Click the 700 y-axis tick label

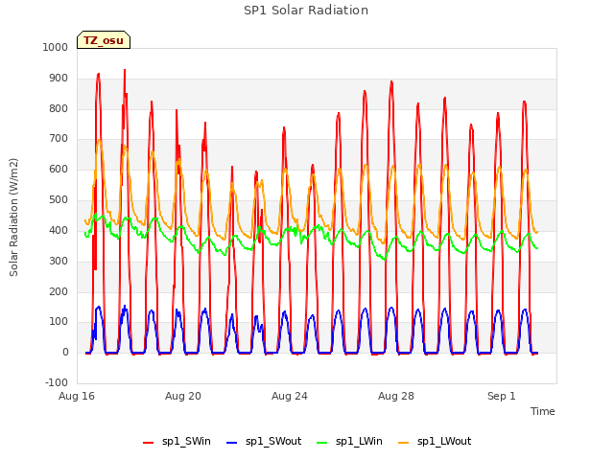pyautogui.click(x=59, y=138)
